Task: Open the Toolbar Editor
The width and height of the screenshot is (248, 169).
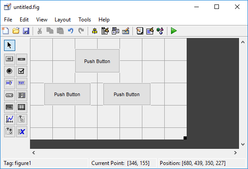Action: (126, 31)
